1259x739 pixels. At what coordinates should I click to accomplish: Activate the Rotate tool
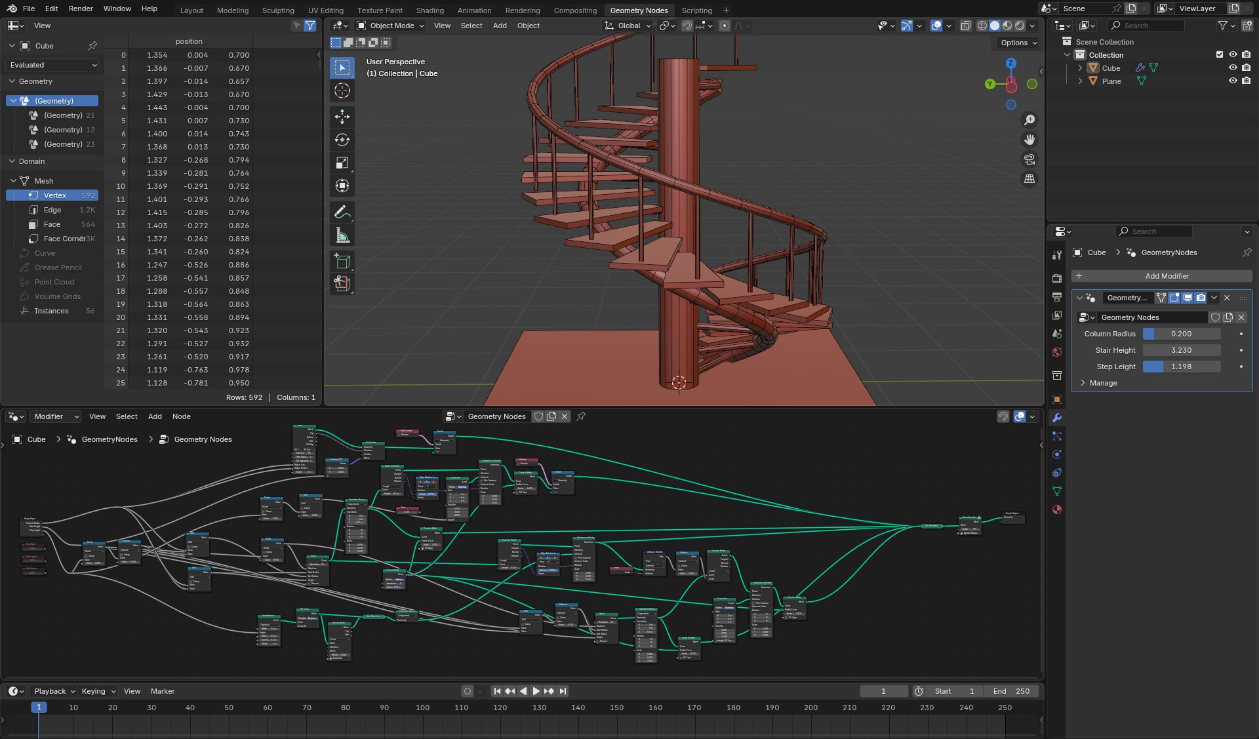342,140
